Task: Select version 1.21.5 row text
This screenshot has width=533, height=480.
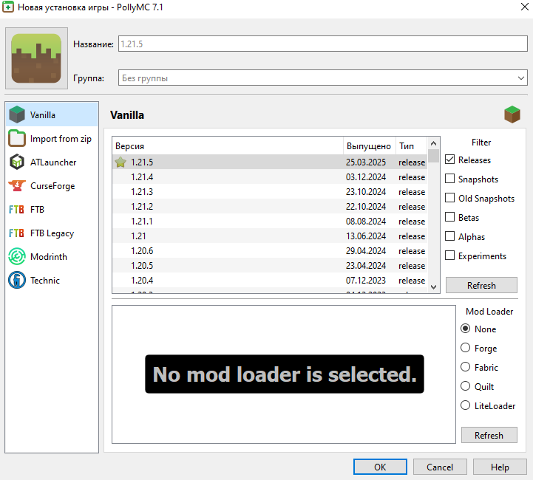Action: 142,162
